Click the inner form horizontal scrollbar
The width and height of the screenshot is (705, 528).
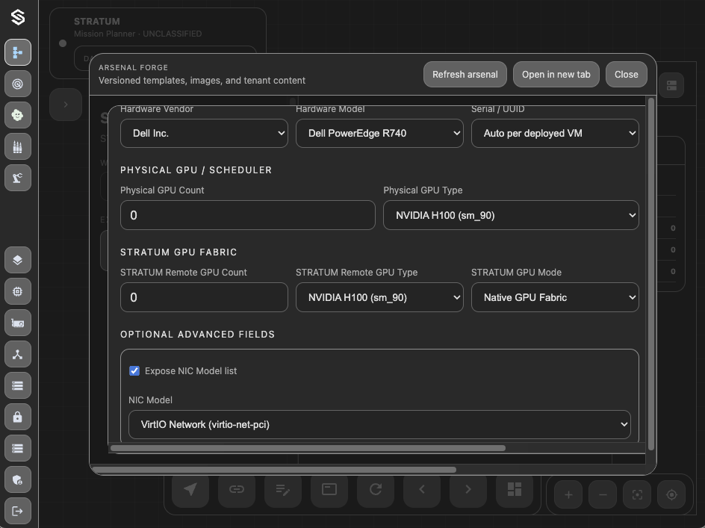click(x=308, y=448)
